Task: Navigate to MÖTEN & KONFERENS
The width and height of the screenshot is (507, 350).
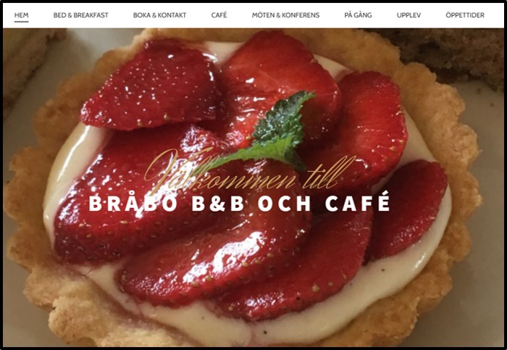Action: click(x=285, y=15)
